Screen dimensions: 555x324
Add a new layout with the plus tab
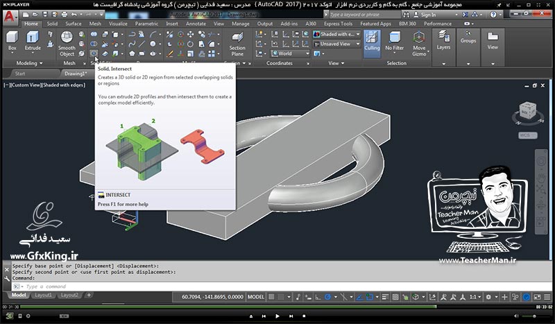click(89, 295)
